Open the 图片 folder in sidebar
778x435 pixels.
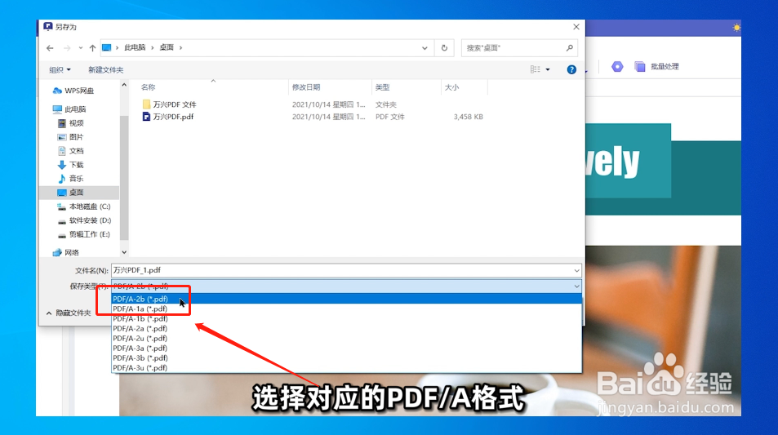(70, 137)
